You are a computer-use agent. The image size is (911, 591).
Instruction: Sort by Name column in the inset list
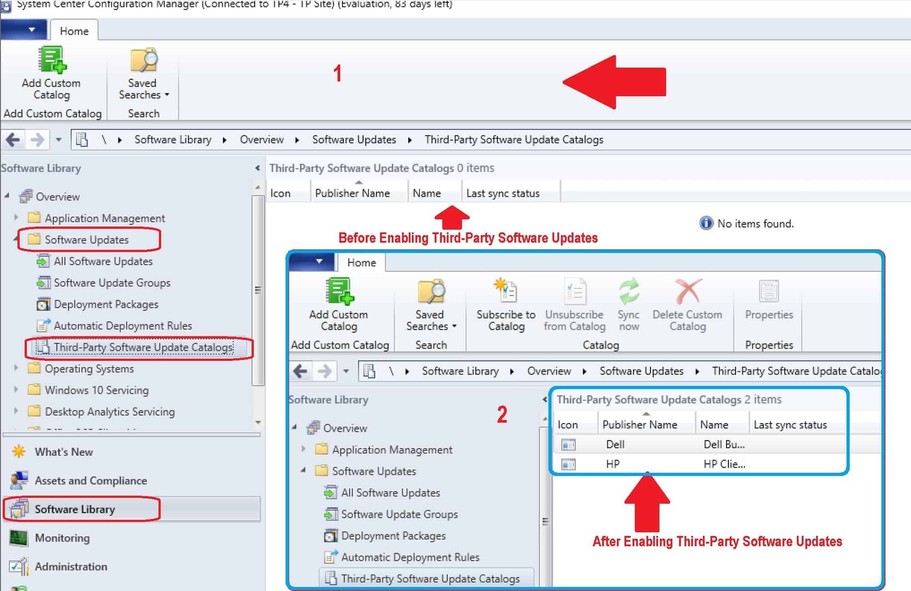(722, 424)
